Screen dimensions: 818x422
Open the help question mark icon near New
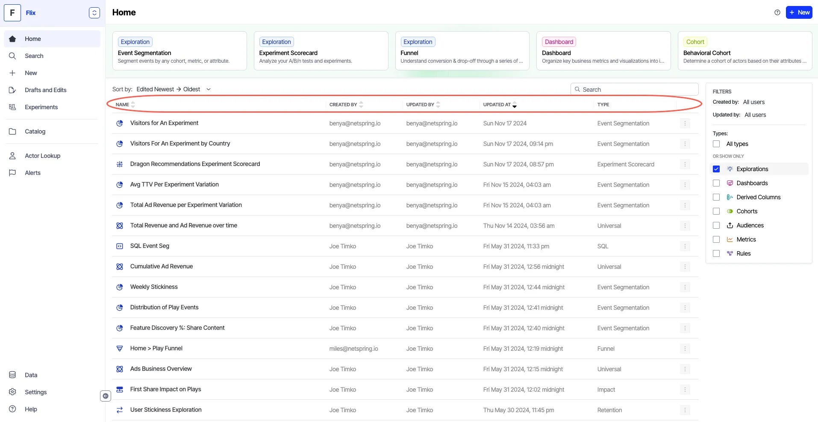[x=777, y=12]
